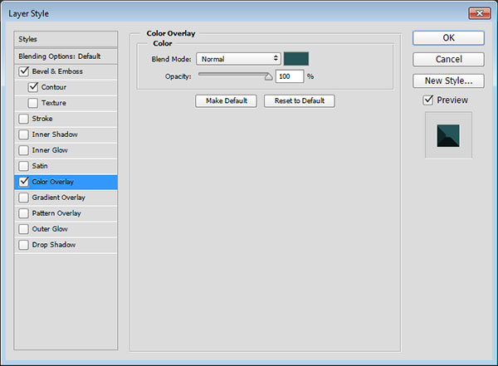Open the overlay color swatch picker
498x366 pixels.
pos(296,59)
